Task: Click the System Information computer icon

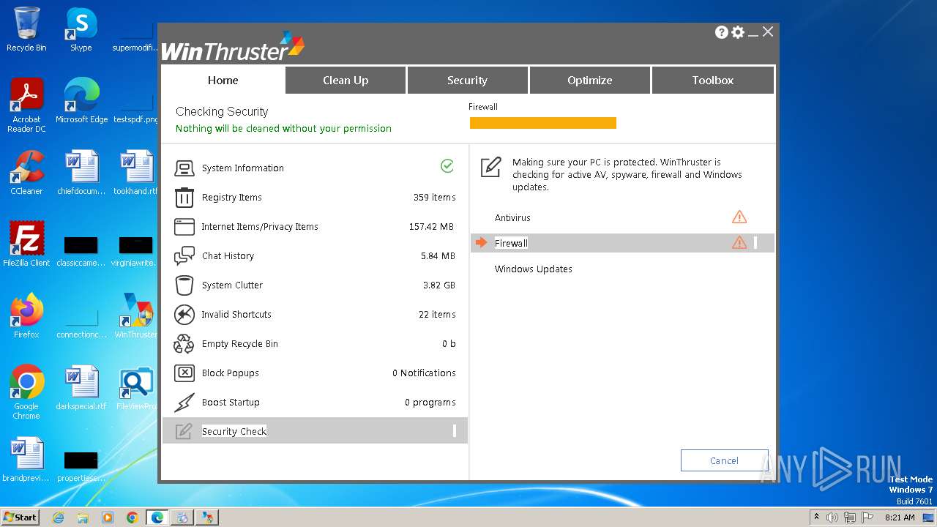Action: [x=184, y=168]
